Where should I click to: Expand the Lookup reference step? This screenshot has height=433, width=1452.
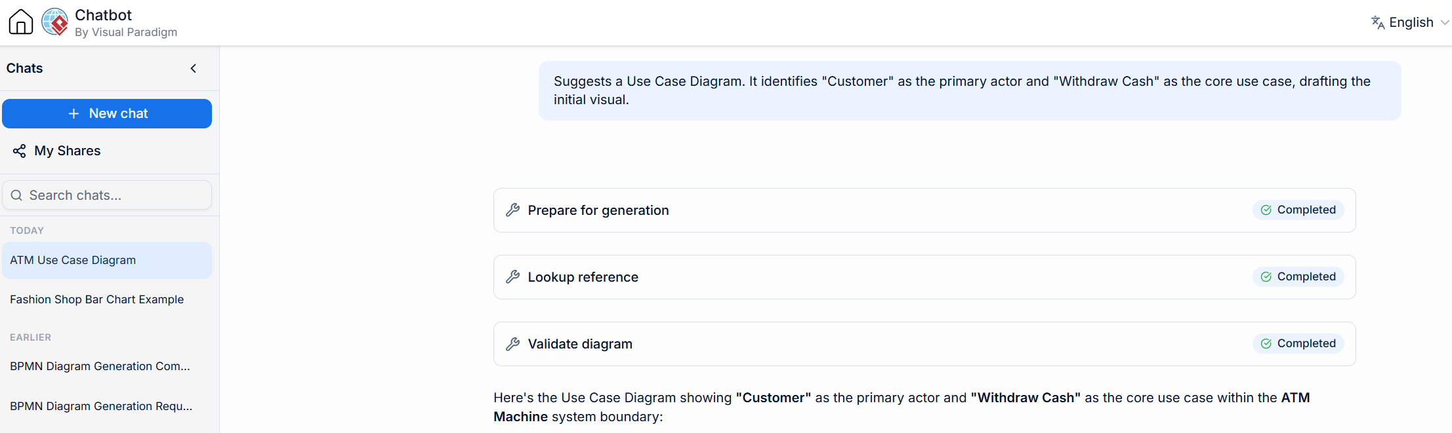coord(924,277)
